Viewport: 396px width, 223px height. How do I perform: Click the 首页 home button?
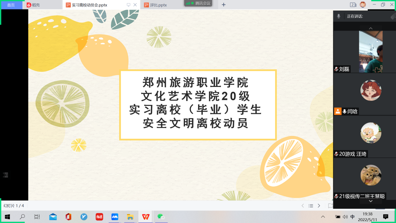11,5
